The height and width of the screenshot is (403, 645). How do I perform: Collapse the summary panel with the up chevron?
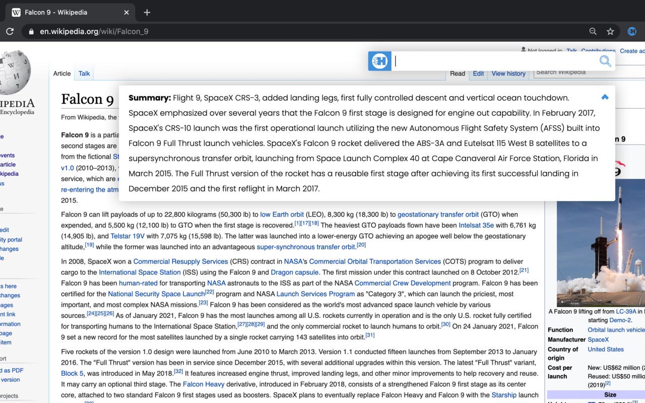(605, 97)
